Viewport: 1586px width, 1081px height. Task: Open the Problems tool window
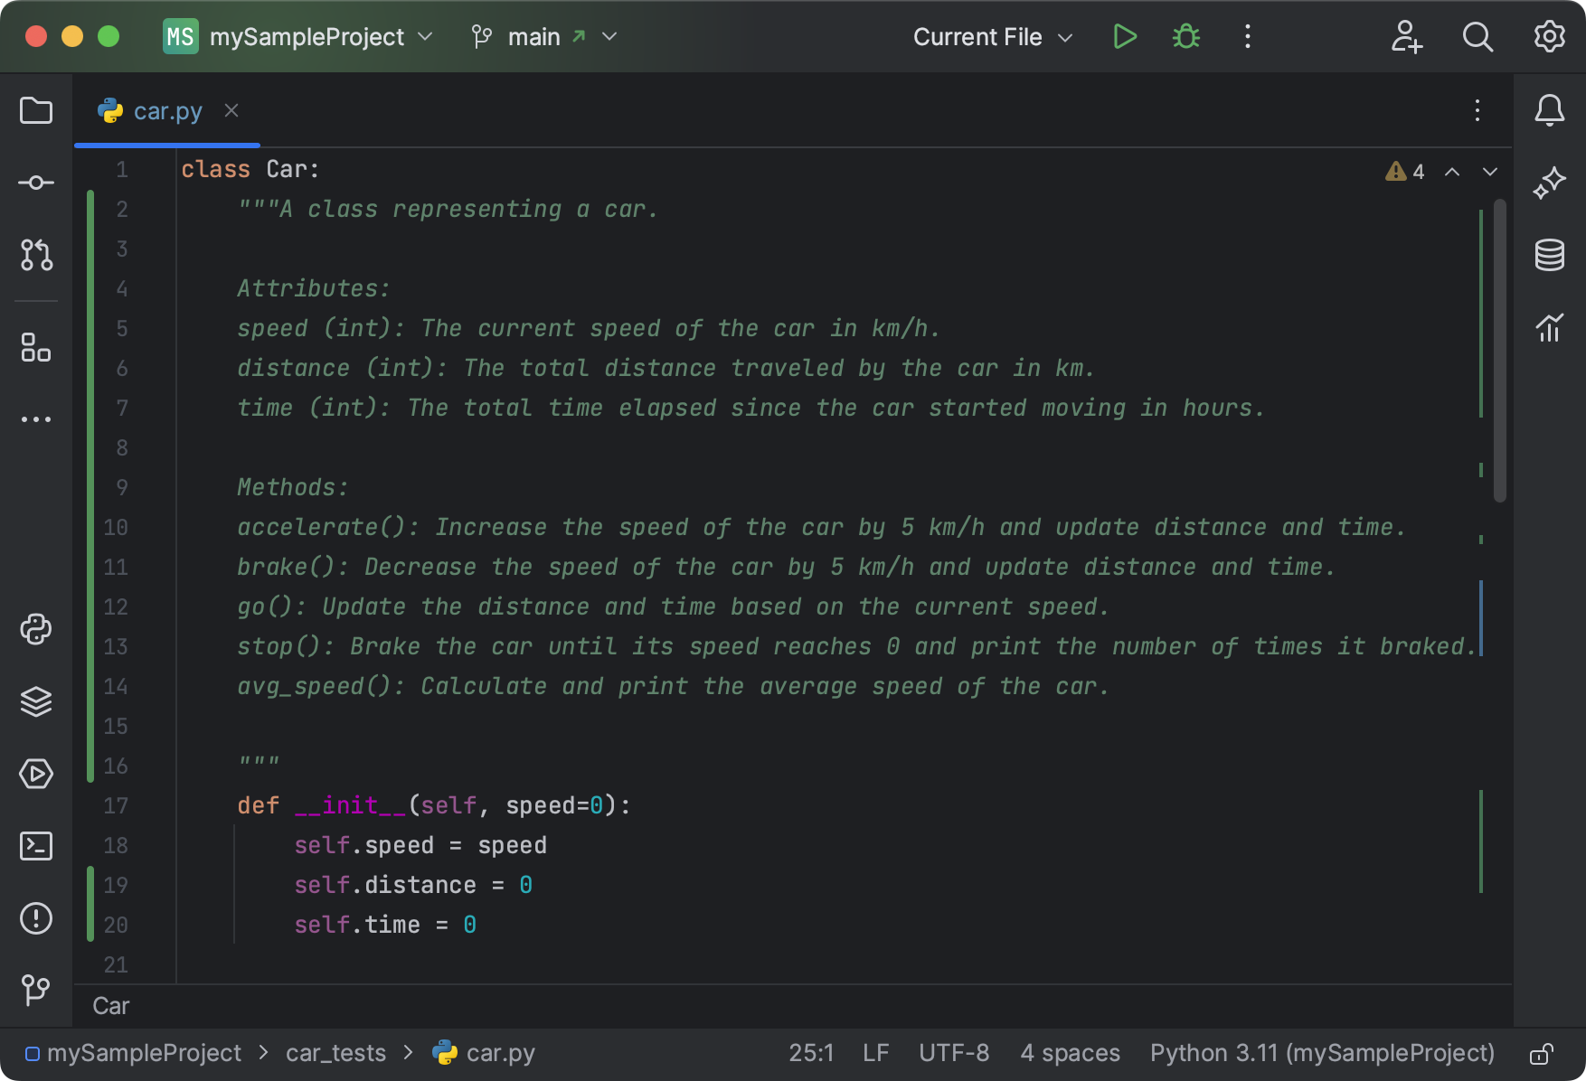[x=36, y=918]
